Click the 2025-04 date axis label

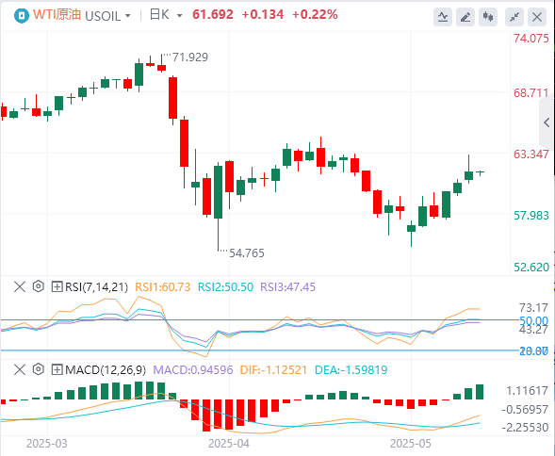(x=229, y=443)
